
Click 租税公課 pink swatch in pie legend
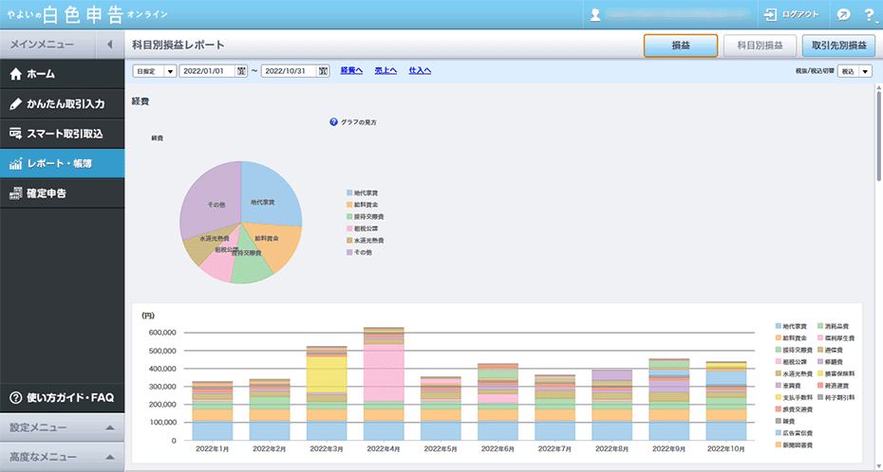(349, 228)
